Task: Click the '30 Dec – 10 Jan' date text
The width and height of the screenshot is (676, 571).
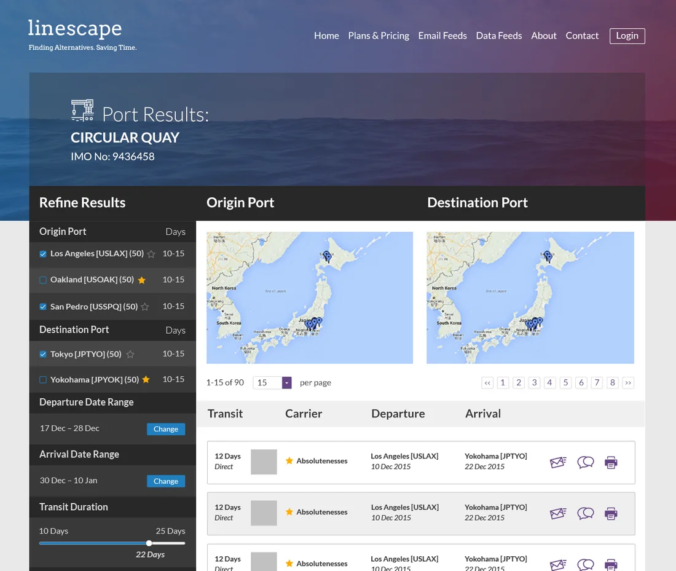Action: pyautogui.click(x=69, y=481)
